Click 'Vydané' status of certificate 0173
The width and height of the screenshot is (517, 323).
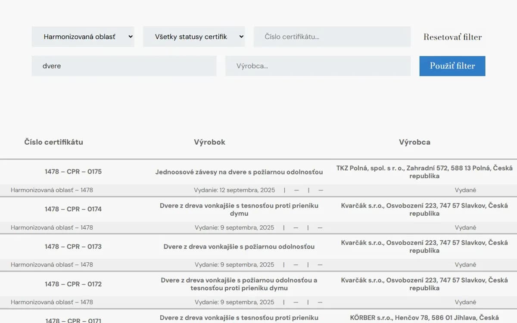(465, 264)
